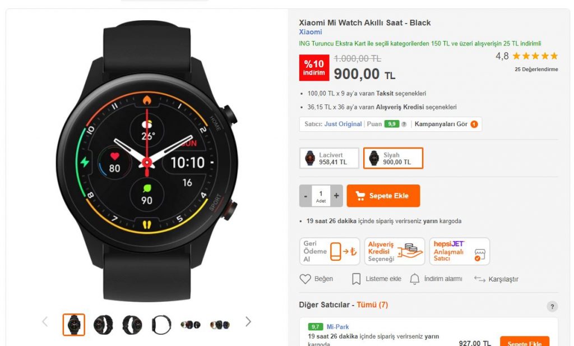Screen dimensions: 574x346
Task: Click the Alışveriş Kredisi Seçeneği badge
Action: pos(395,252)
